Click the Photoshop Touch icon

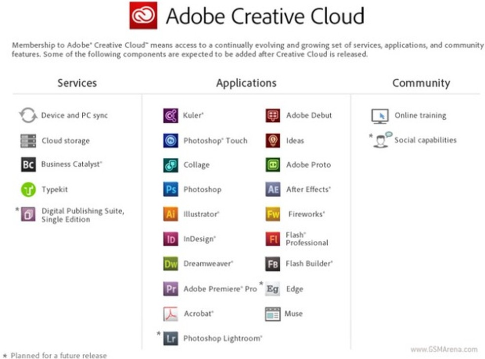171,140
